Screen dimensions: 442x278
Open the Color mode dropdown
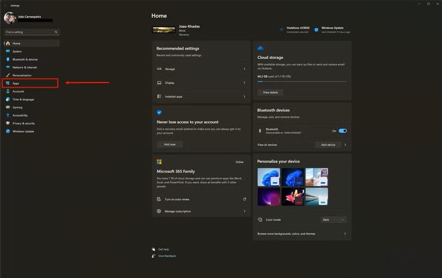point(333,220)
